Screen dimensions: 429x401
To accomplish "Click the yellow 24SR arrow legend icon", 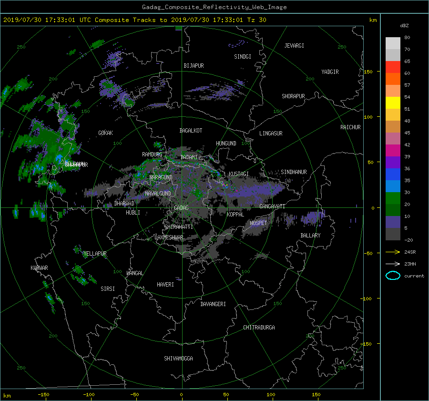I will (x=393, y=252).
